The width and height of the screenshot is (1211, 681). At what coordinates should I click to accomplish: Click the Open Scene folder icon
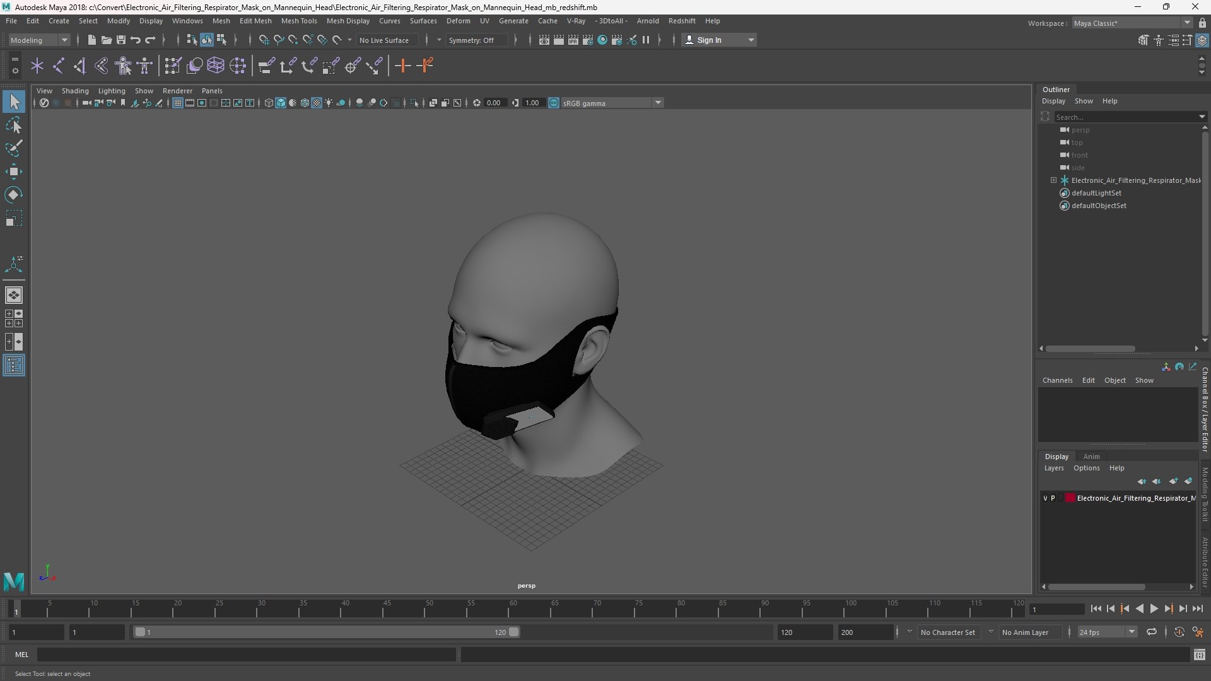107,40
